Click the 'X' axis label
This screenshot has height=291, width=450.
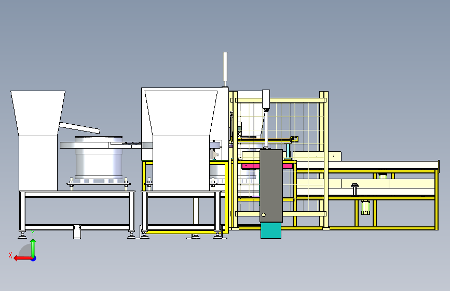tap(10, 255)
